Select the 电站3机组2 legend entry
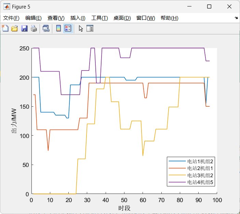The image size is (240, 214). click(200, 175)
